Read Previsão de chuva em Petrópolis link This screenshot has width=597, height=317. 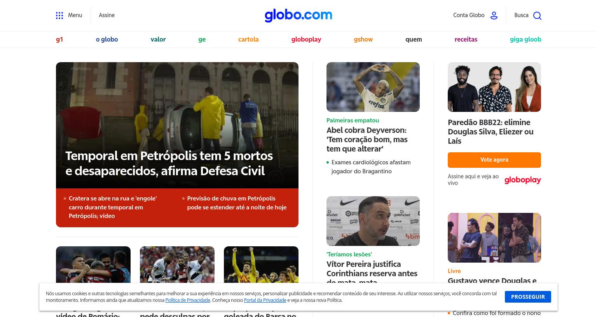[x=237, y=203]
